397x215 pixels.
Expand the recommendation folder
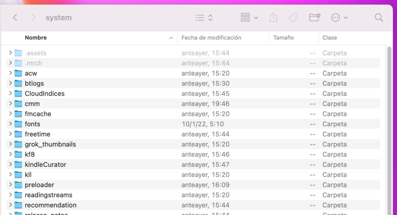10,205
